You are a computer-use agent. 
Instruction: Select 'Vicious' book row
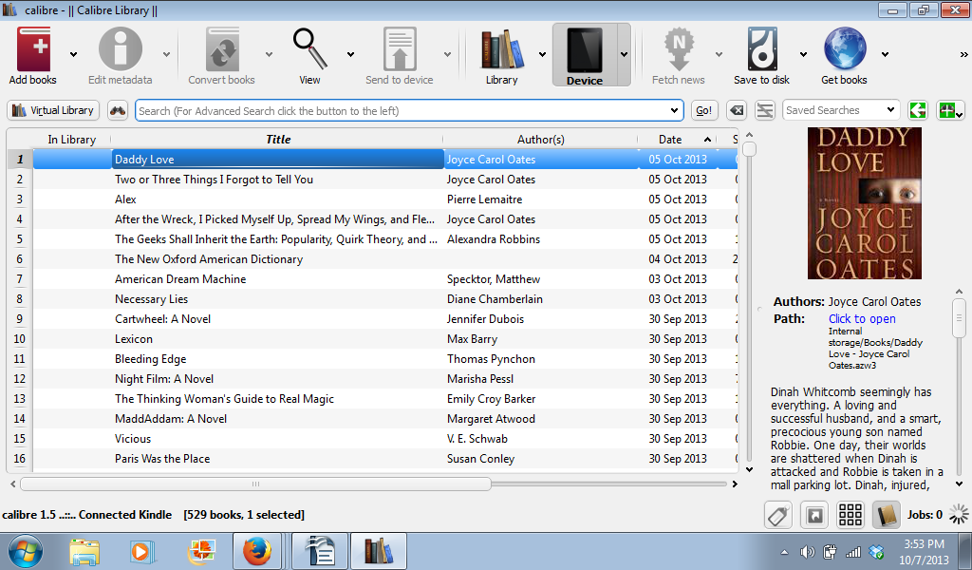[x=384, y=439]
